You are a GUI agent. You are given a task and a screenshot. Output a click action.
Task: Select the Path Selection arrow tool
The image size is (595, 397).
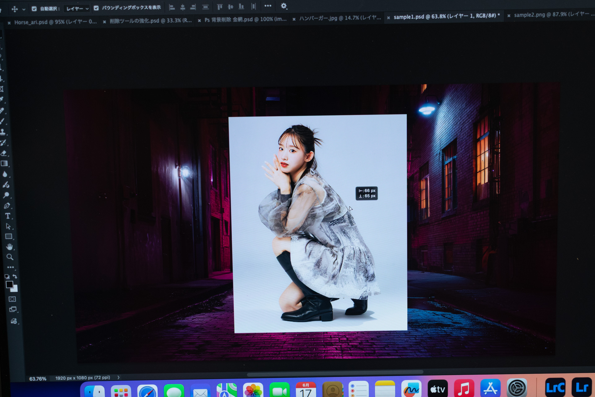[8, 226]
